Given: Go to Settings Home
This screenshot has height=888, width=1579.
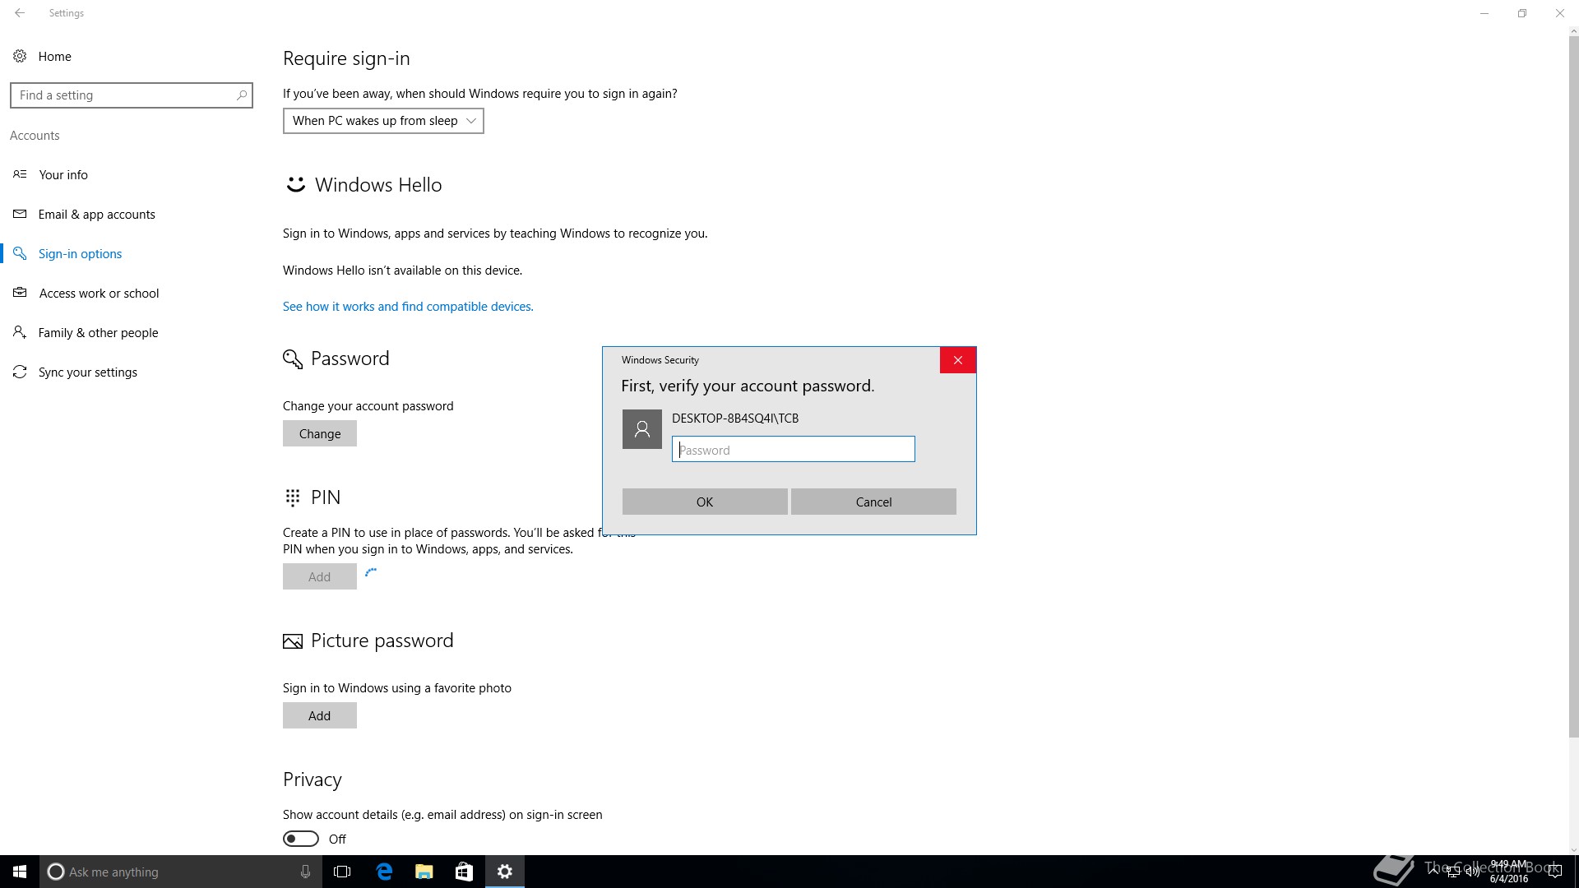Looking at the screenshot, I should tap(54, 56).
